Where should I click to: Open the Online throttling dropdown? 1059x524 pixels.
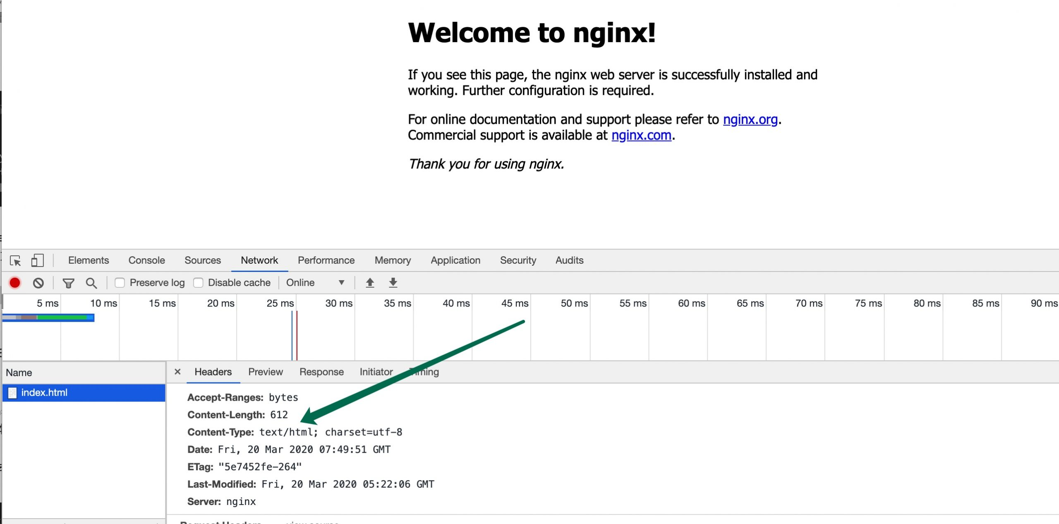[x=315, y=283]
